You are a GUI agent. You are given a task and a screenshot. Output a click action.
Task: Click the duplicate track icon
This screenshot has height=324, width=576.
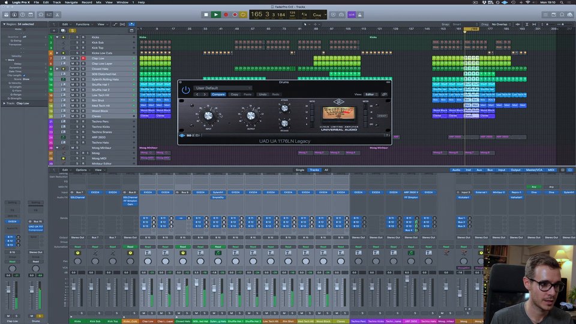(x=63, y=31)
